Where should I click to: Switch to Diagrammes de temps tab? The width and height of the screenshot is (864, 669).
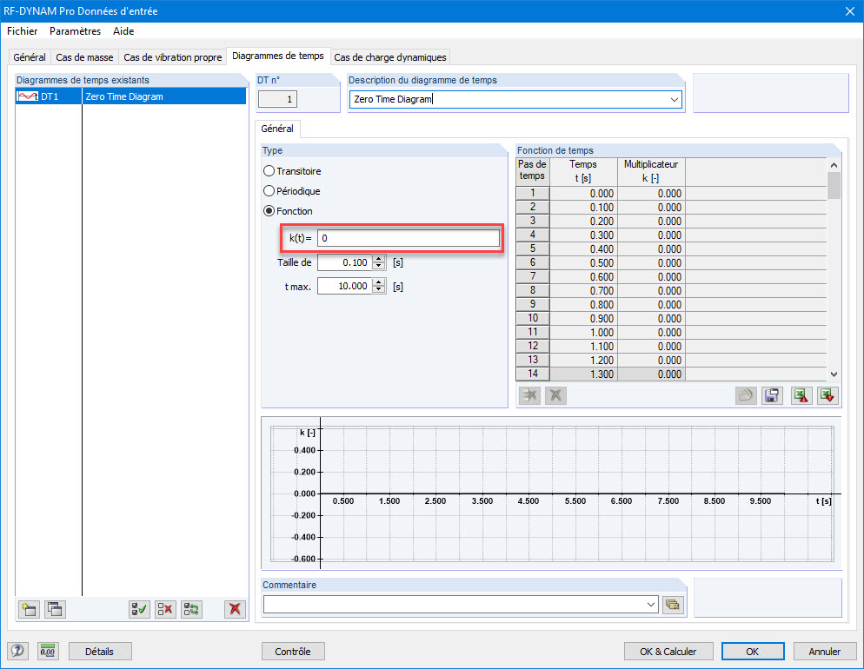(x=278, y=56)
